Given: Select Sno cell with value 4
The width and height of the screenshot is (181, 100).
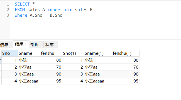Looking at the screenshot, I should (x=10, y=81).
